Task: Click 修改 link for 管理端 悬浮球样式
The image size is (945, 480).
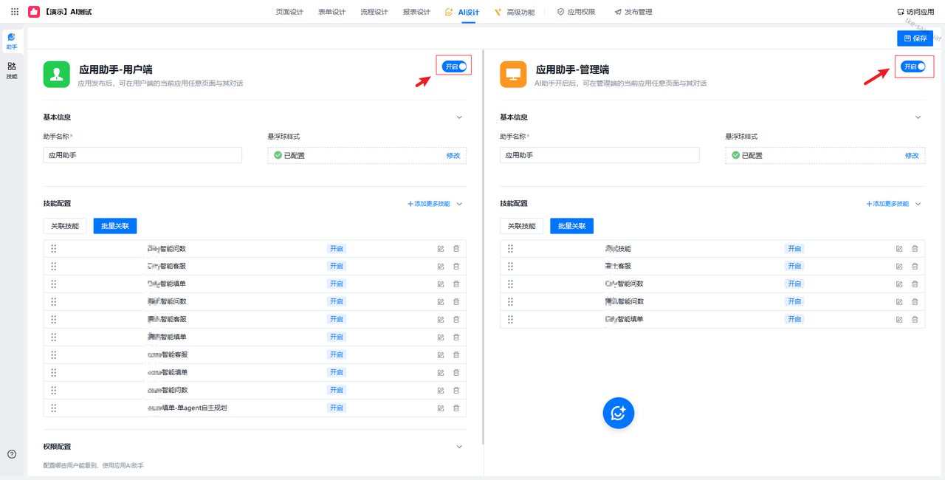Action: pyautogui.click(x=912, y=156)
